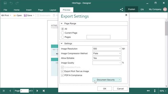The image size is (168, 94).
Task: Open the Image Compression Method dropdown
Action: tap(107, 53)
